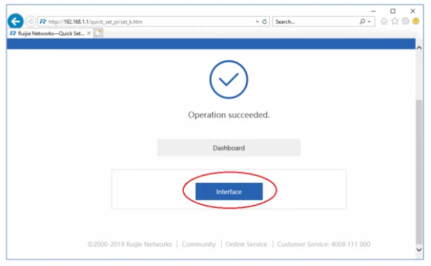Viewport: 431px width, 266px height.
Task: Click the vertical scrollbar thumb
Action: coord(419,172)
